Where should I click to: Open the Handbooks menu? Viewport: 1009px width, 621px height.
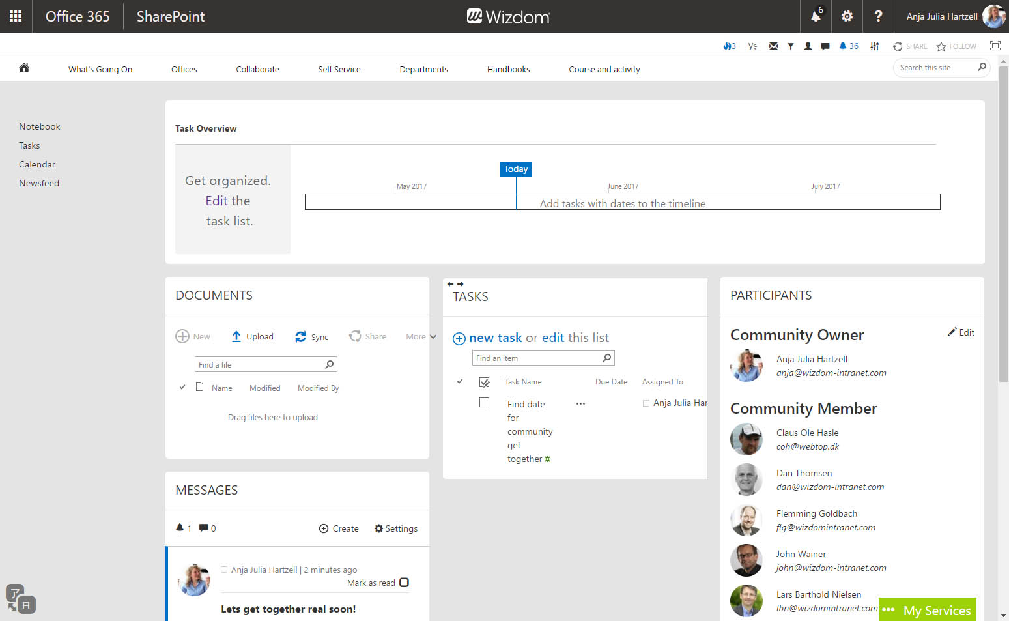[509, 69]
